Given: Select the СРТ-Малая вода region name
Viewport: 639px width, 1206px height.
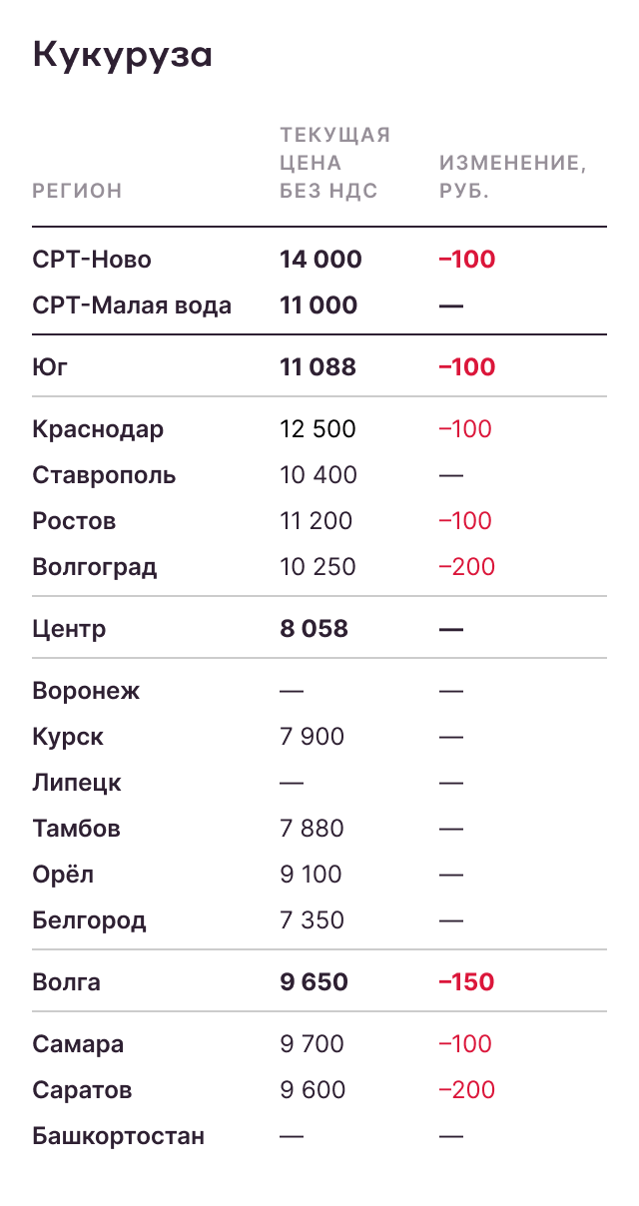Looking at the screenshot, I should [x=132, y=305].
